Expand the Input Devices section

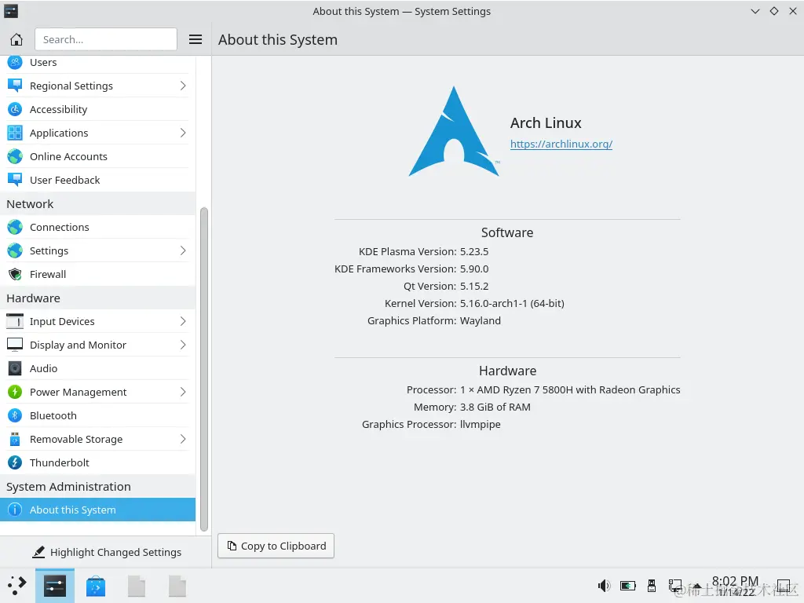[x=62, y=321]
